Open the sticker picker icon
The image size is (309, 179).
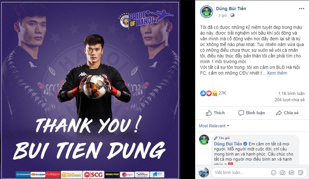(300, 173)
